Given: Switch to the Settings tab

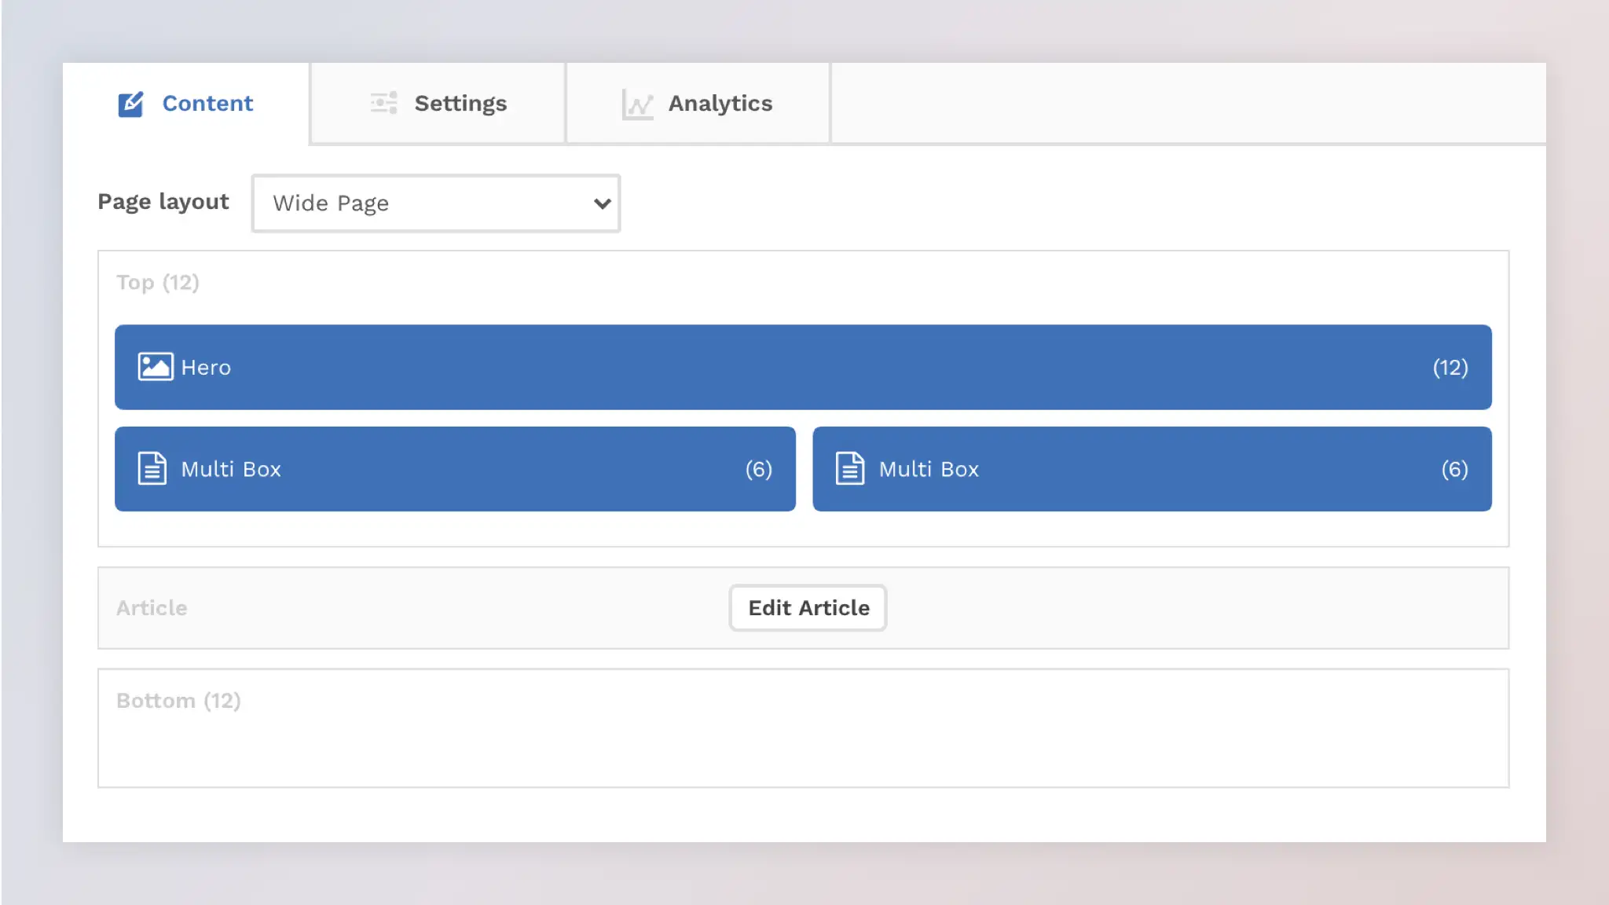Looking at the screenshot, I should [x=460, y=103].
